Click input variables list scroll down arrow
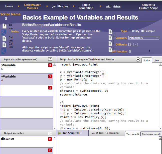Viewport: 162px width, 154px height. pyautogui.click(x=54, y=128)
